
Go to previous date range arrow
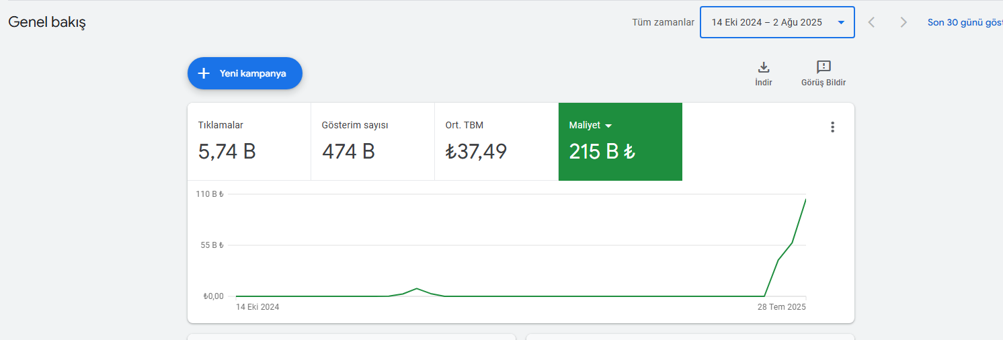click(x=871, y=22)
